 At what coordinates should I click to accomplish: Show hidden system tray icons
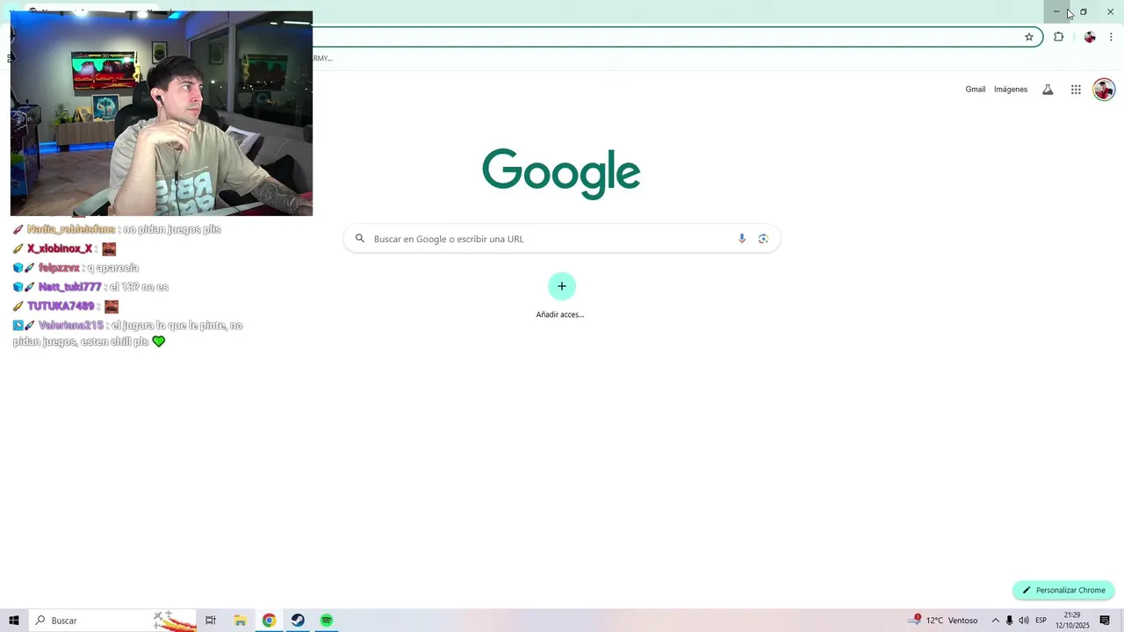[x=995, y=621]
